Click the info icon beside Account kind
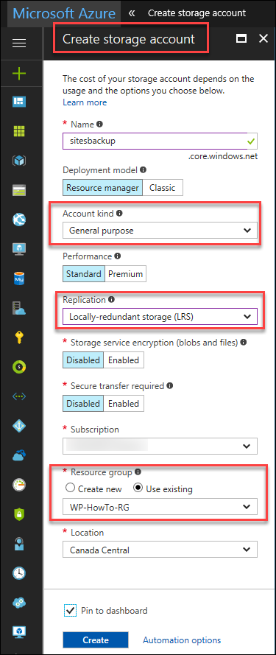 click(119, 213)
